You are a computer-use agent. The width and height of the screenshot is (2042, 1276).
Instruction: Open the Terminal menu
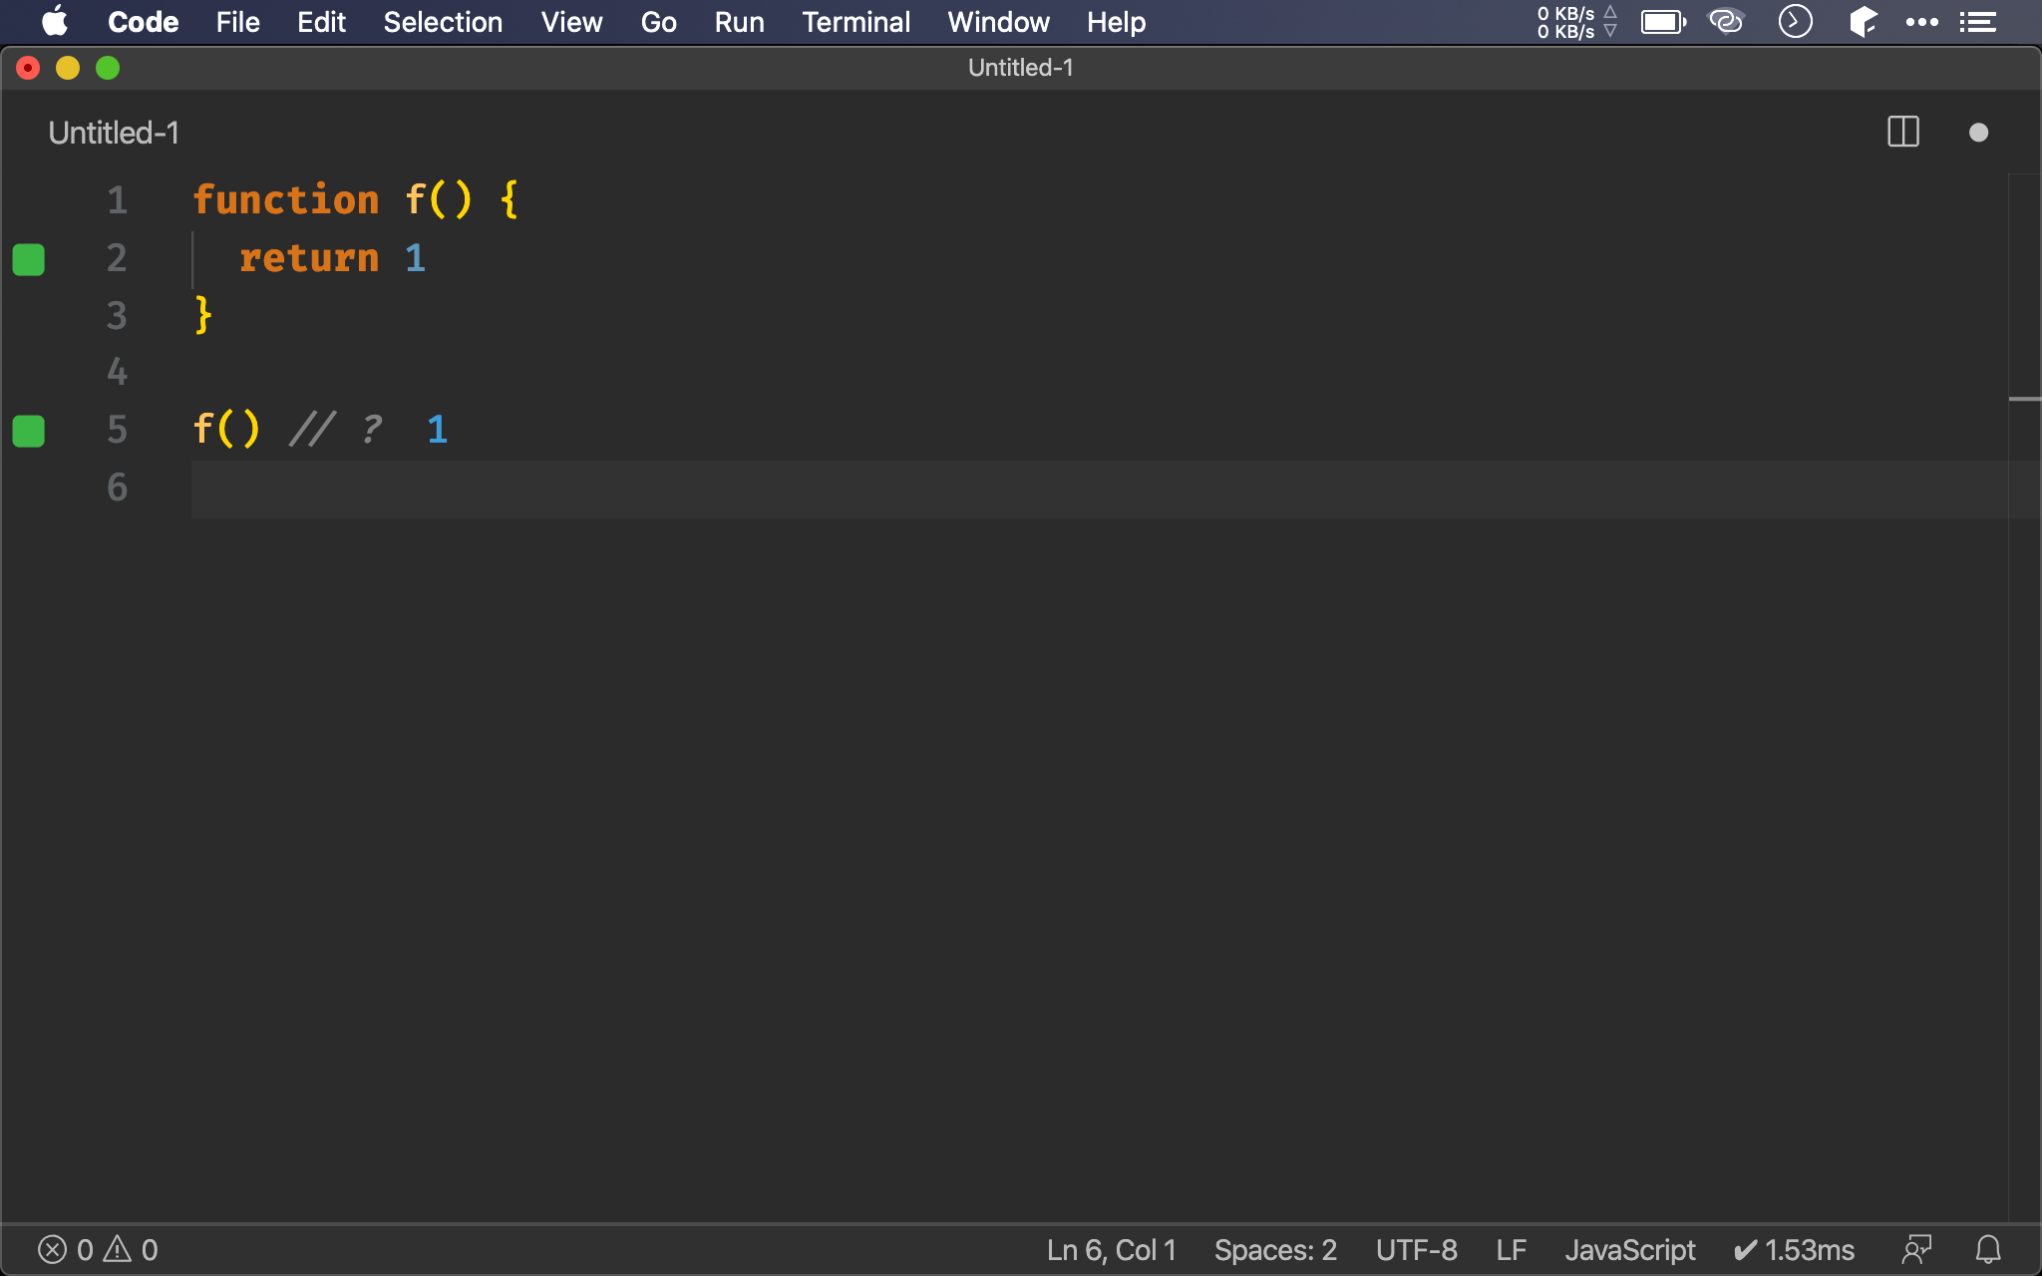coord(855,22)
